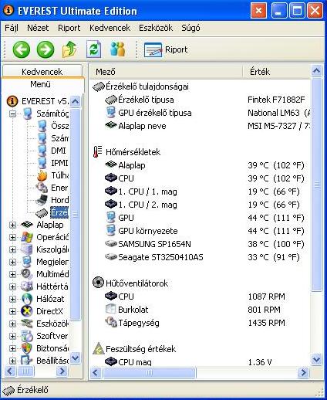Go back with the green left arrow
327x400 pixels.
pyautogui.click(x=21, y=49)
